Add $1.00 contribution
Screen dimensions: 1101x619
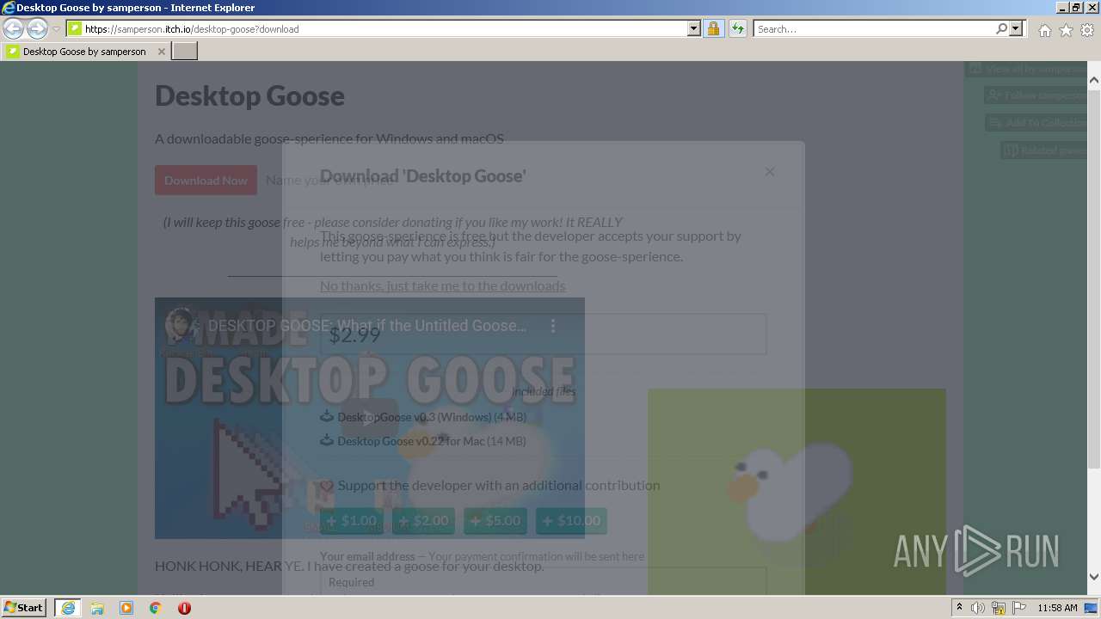[x=352, y=521]
